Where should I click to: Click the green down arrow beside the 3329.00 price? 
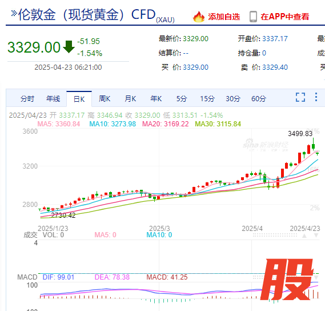click(x=69, y=47)
